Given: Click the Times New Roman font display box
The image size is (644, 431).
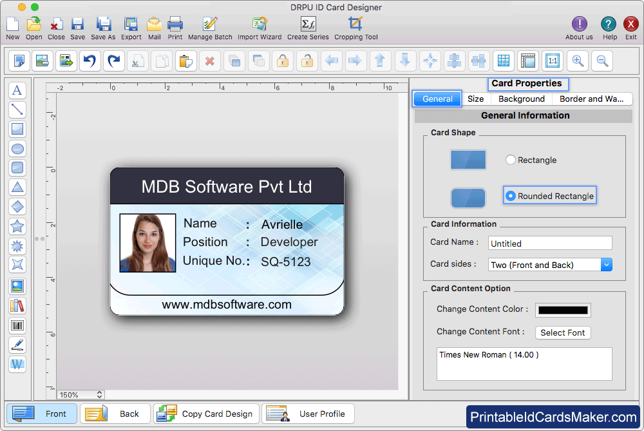Looking at the screenshot, I should (x=524, y=364).
